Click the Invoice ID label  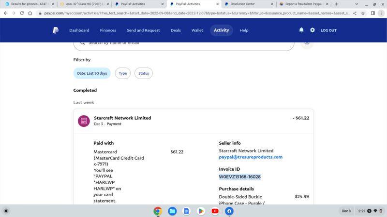coord(229,169)
